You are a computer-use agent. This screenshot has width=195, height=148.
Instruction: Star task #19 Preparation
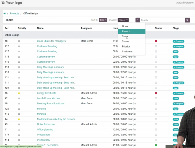tap(19, 135)
